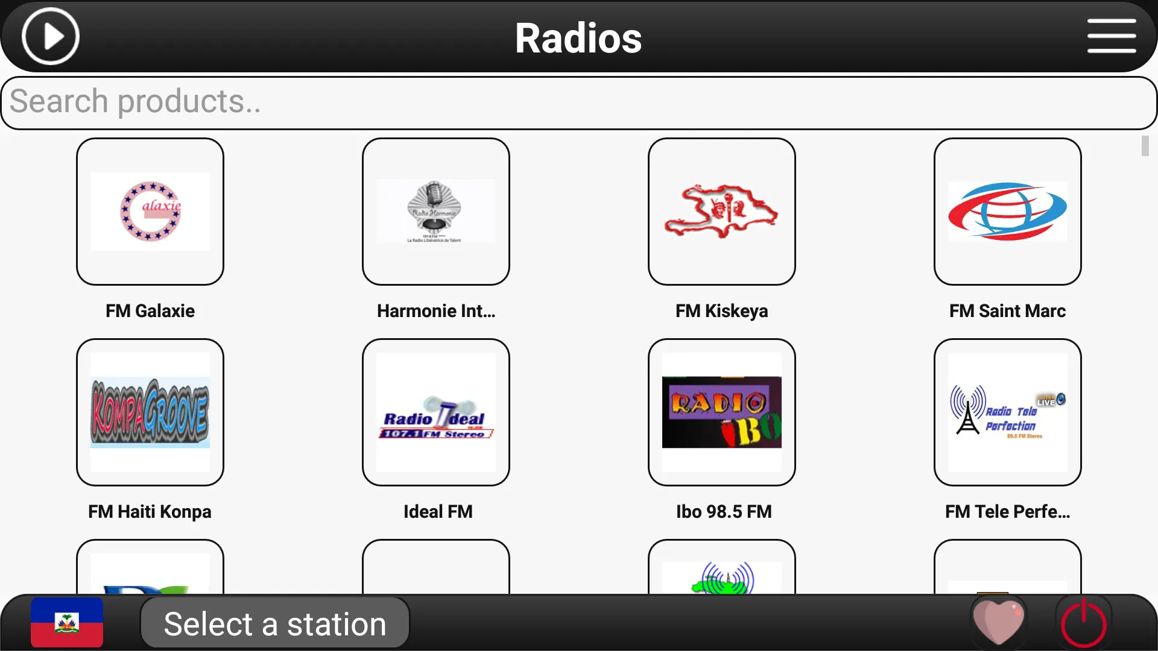The height and width of the screenshot is (651, 1158).
Task: Open the Ideal FM station icon
Action: (436, 412)
